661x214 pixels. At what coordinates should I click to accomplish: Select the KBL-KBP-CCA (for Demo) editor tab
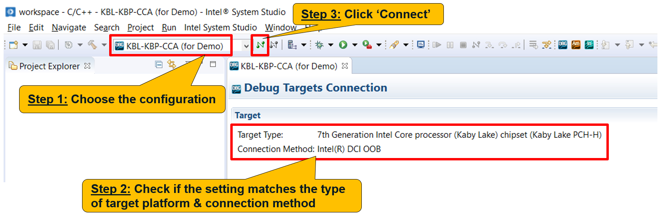click(x=289, y=66)
